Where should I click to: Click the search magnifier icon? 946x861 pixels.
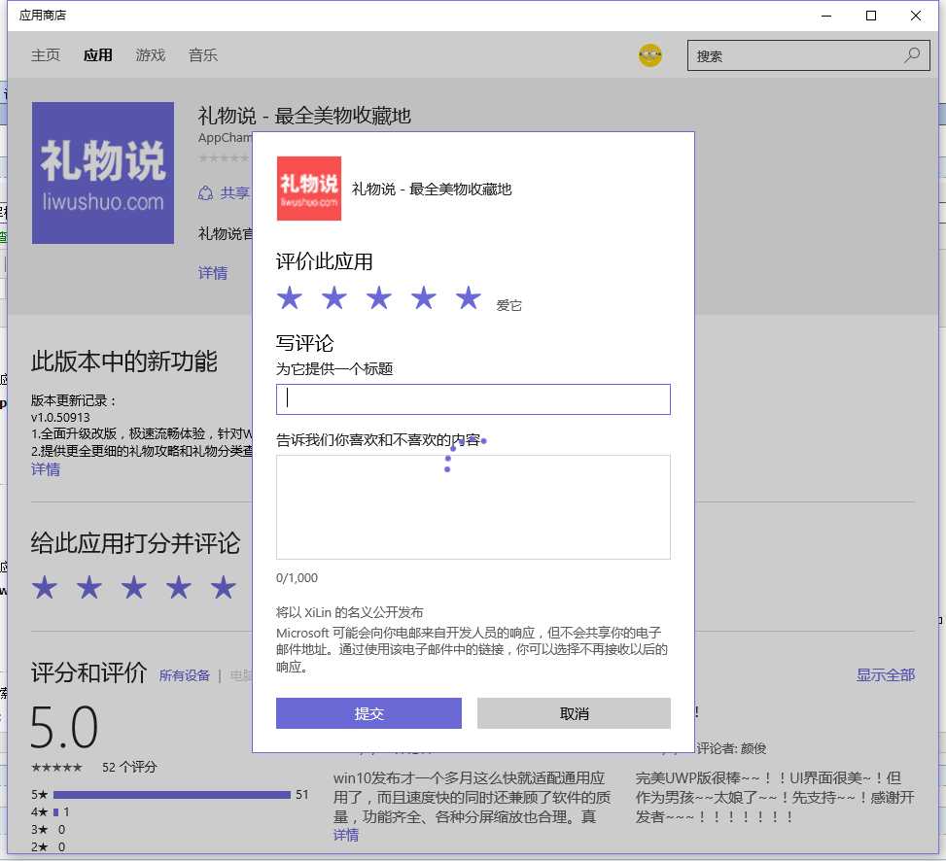pos(912,55)
